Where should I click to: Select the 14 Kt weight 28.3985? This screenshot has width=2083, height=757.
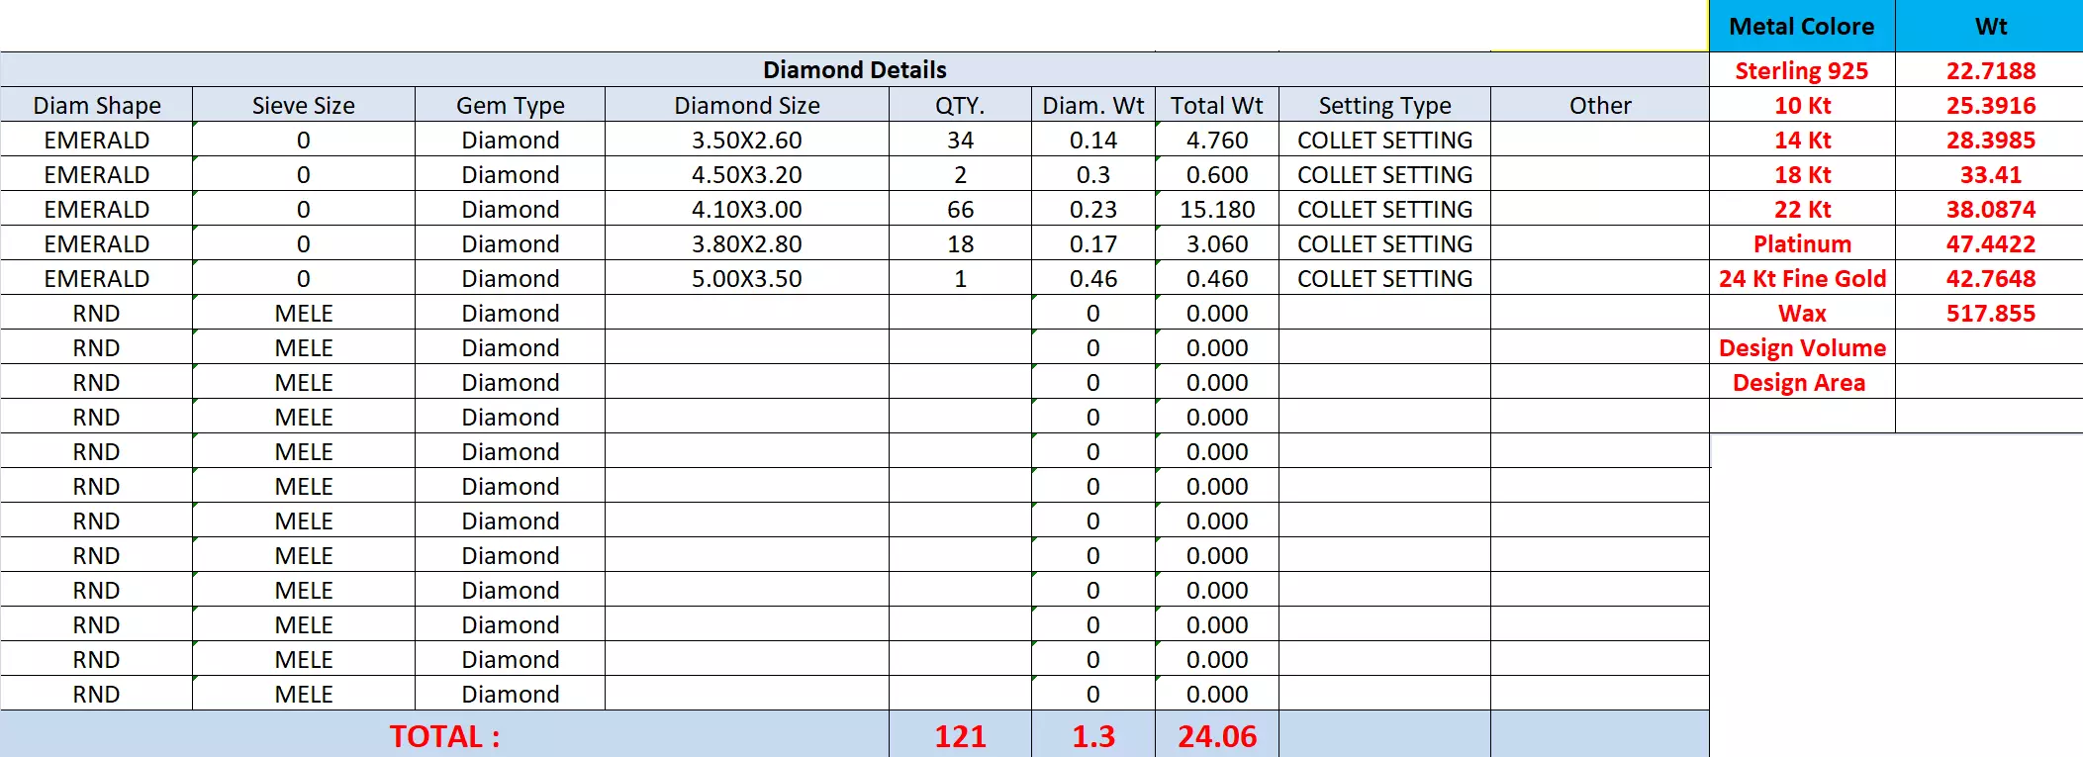click(x=1990, y=140)
